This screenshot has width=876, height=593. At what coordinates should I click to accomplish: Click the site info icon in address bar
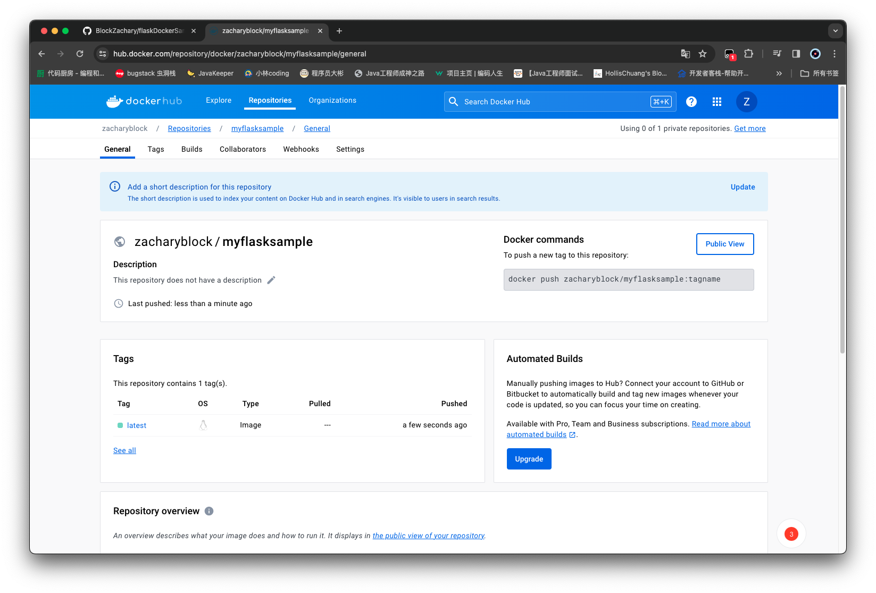103,54
